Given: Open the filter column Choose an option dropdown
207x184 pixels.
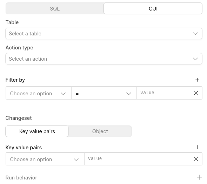Looking at the screenshot, I should pos(38,93).
